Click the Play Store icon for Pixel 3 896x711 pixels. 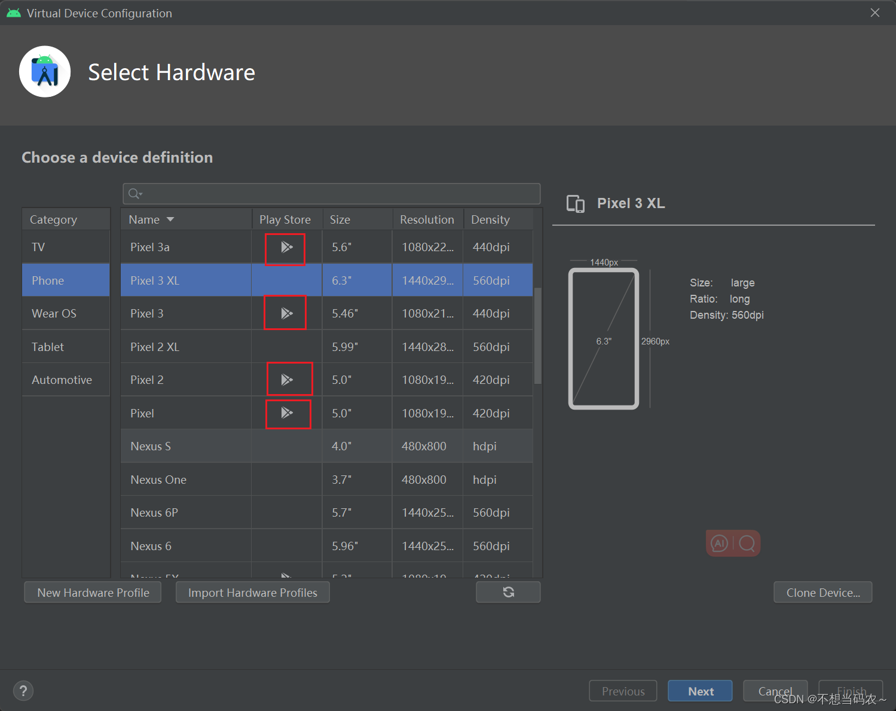[287, 313]
